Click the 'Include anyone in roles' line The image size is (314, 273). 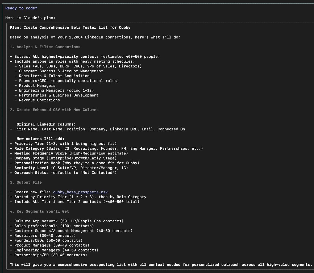coord(72,61)
